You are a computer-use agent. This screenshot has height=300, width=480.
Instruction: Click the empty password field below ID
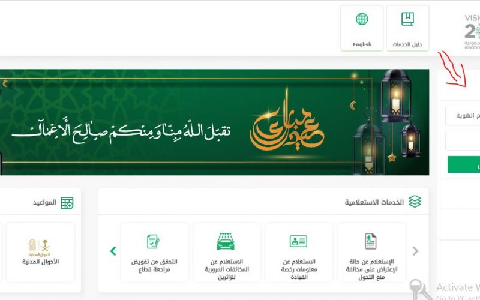[463, 141]
